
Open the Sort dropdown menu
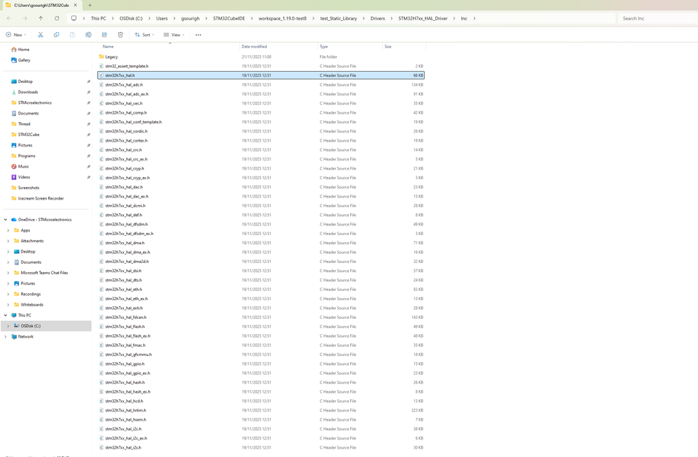144,35
